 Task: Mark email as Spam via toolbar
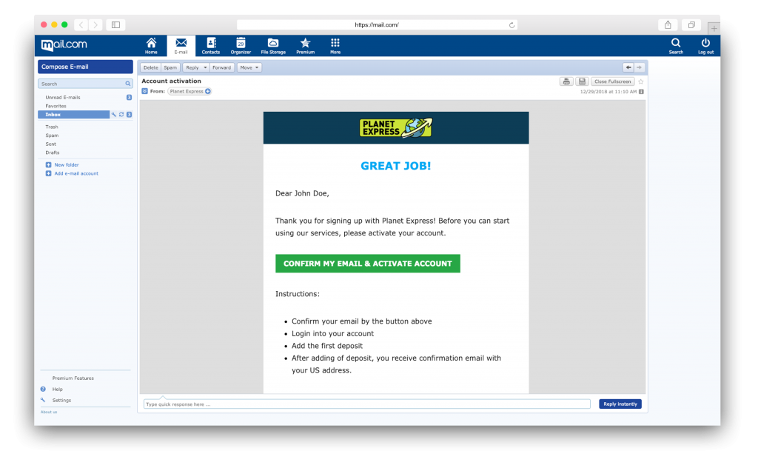(170, 67)
